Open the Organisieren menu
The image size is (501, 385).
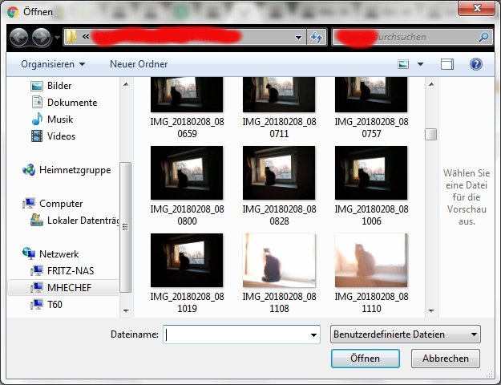click(x=53, y=64)
